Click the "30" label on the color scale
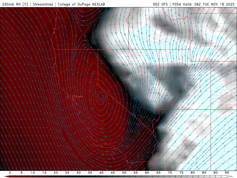 [x=79, y=173]
